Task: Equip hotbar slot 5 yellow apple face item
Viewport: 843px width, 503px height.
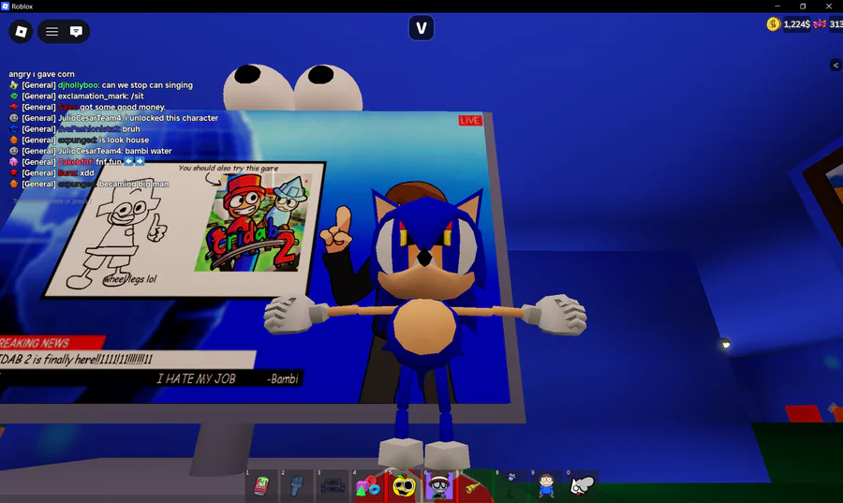Action: coord(404,486)
